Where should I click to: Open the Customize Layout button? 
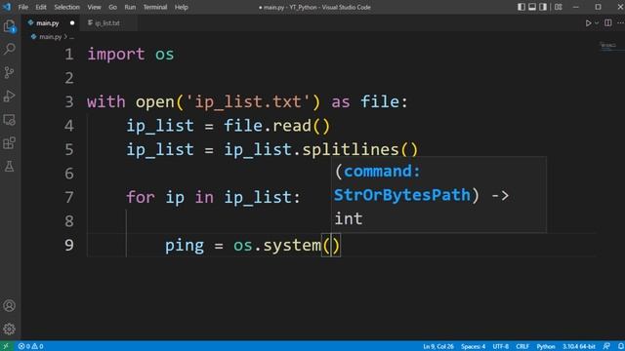point(559,7)
